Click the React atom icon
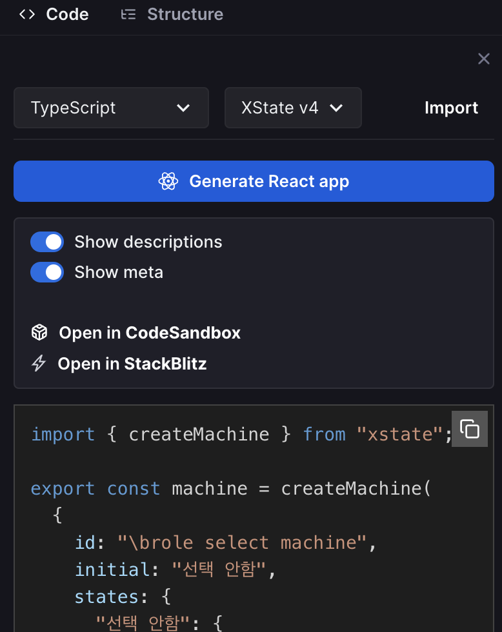The width and height of the screenshot is (502, 632). [x=168, y=181]
